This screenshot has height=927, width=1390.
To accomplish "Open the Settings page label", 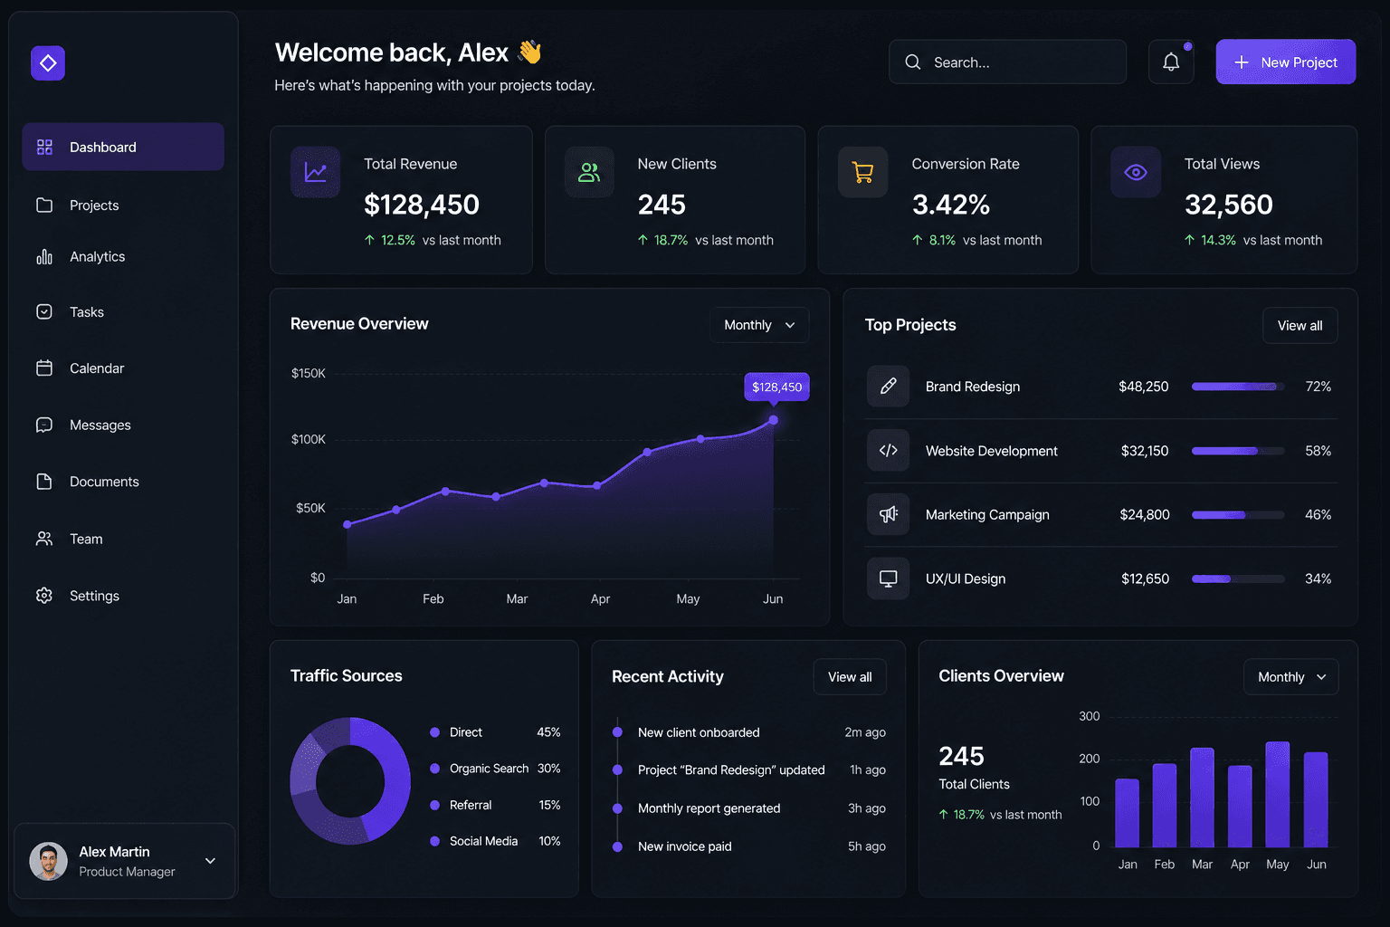I will pyautogui.click(x=94, y=596).
